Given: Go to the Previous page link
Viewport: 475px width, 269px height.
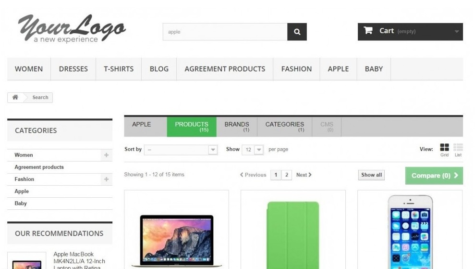Looking at the screenshot, I should (x=253, y=175).
